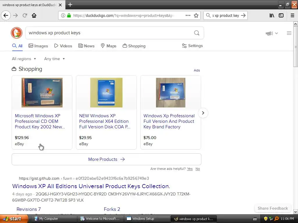This screenshot has width=298, height=223.
Task: Advance shopping carousel with right chevron
Action: [203, 113]
